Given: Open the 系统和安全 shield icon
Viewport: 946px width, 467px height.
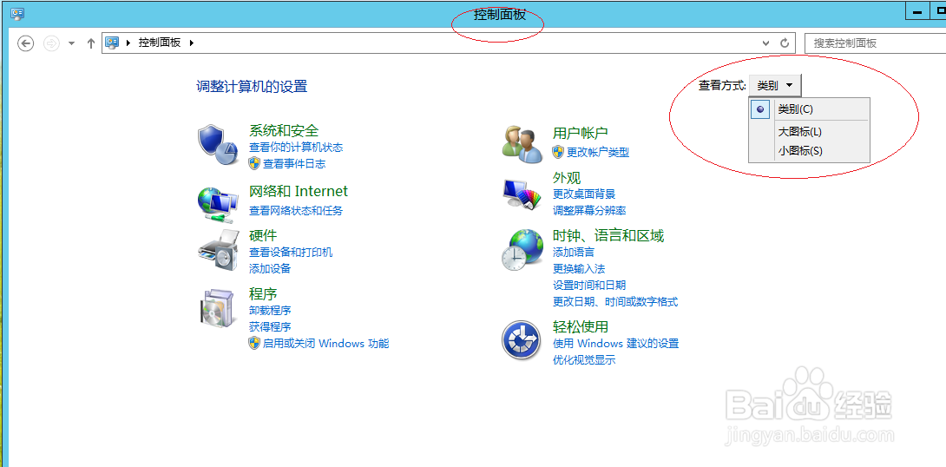Looking at the screenshot, I should tap(219, 145).
